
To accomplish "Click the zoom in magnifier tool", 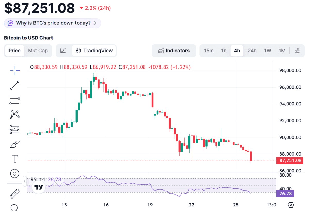I will point(14,208).
